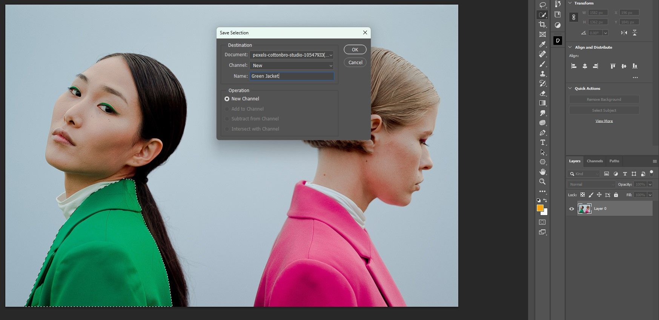Reset default foreground and background colors

(539, 200)
